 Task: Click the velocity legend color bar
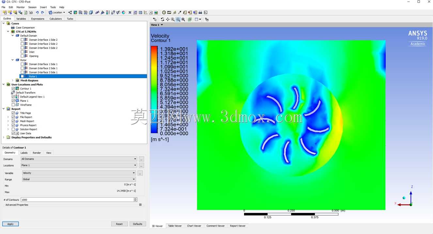pyautogui.click(x=154, y=90)
